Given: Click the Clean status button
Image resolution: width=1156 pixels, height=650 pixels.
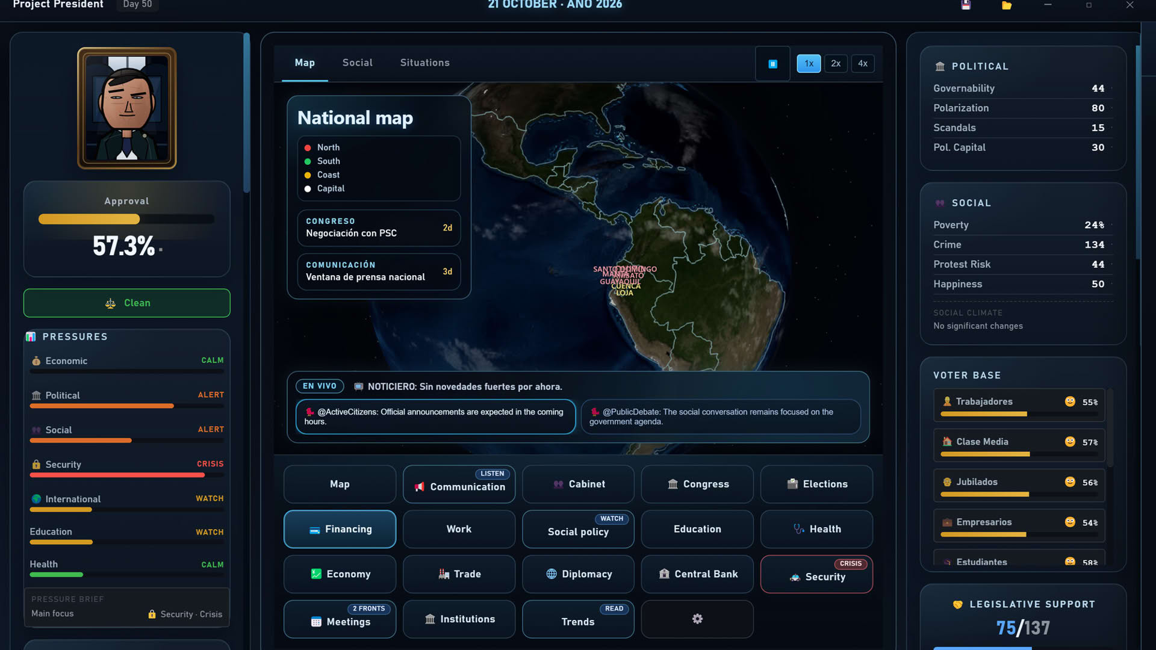Looking at the screenshot, I should coord(126,303).
